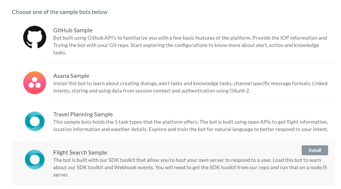Click the GitHub Sample description text
The width and height of the screenshot is (341, 189).
pyautogui.click(x=190, y=45)
